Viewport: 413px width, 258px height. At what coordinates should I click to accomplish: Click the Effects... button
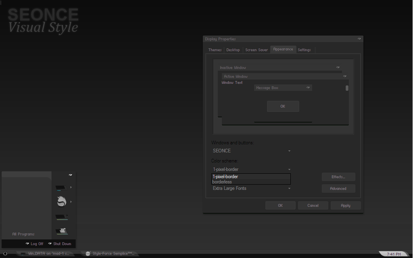[338, 177]
